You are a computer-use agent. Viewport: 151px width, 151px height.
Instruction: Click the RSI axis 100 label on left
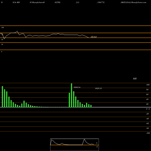[x=3, y=27]
